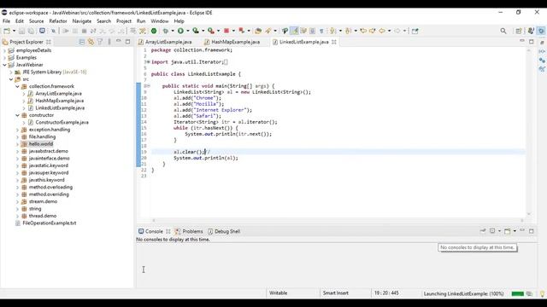Click the Run (green play) toolbar button
Image resolution: width=547 pixels, height=307 pixels.
[x=180, y=31]
